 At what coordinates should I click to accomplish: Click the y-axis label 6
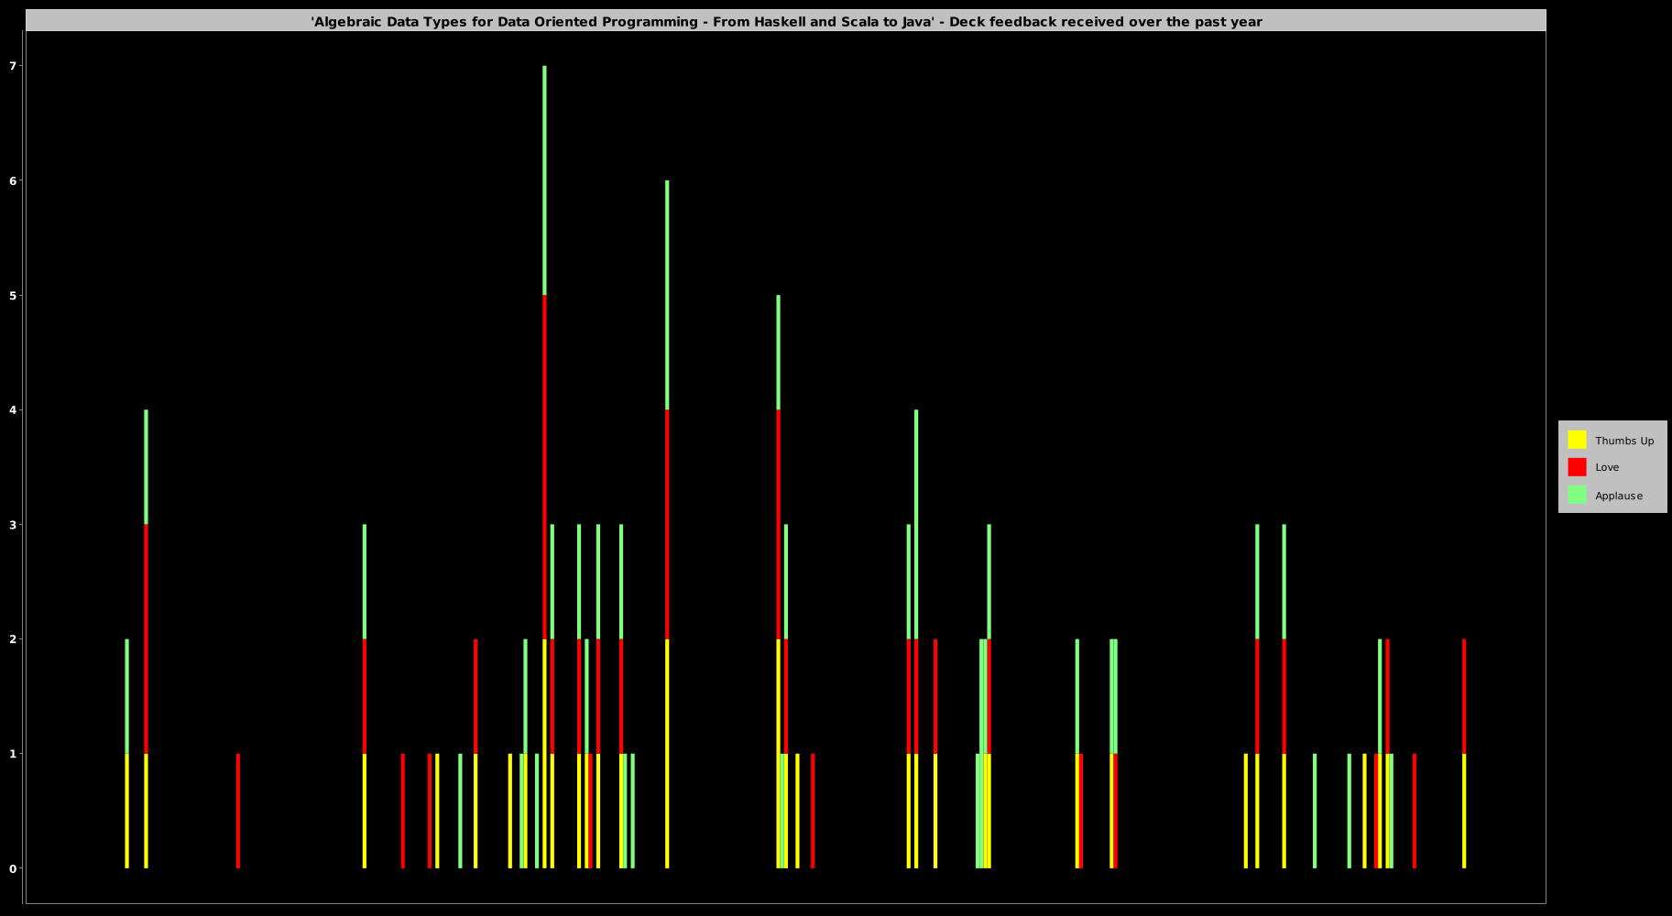coord(13,180)
